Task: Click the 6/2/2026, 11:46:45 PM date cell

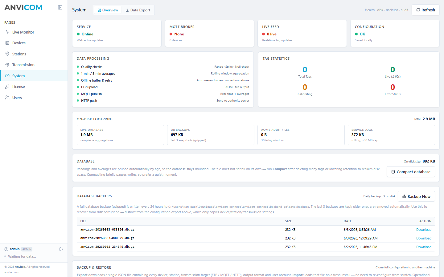Action: pos(360,247)
